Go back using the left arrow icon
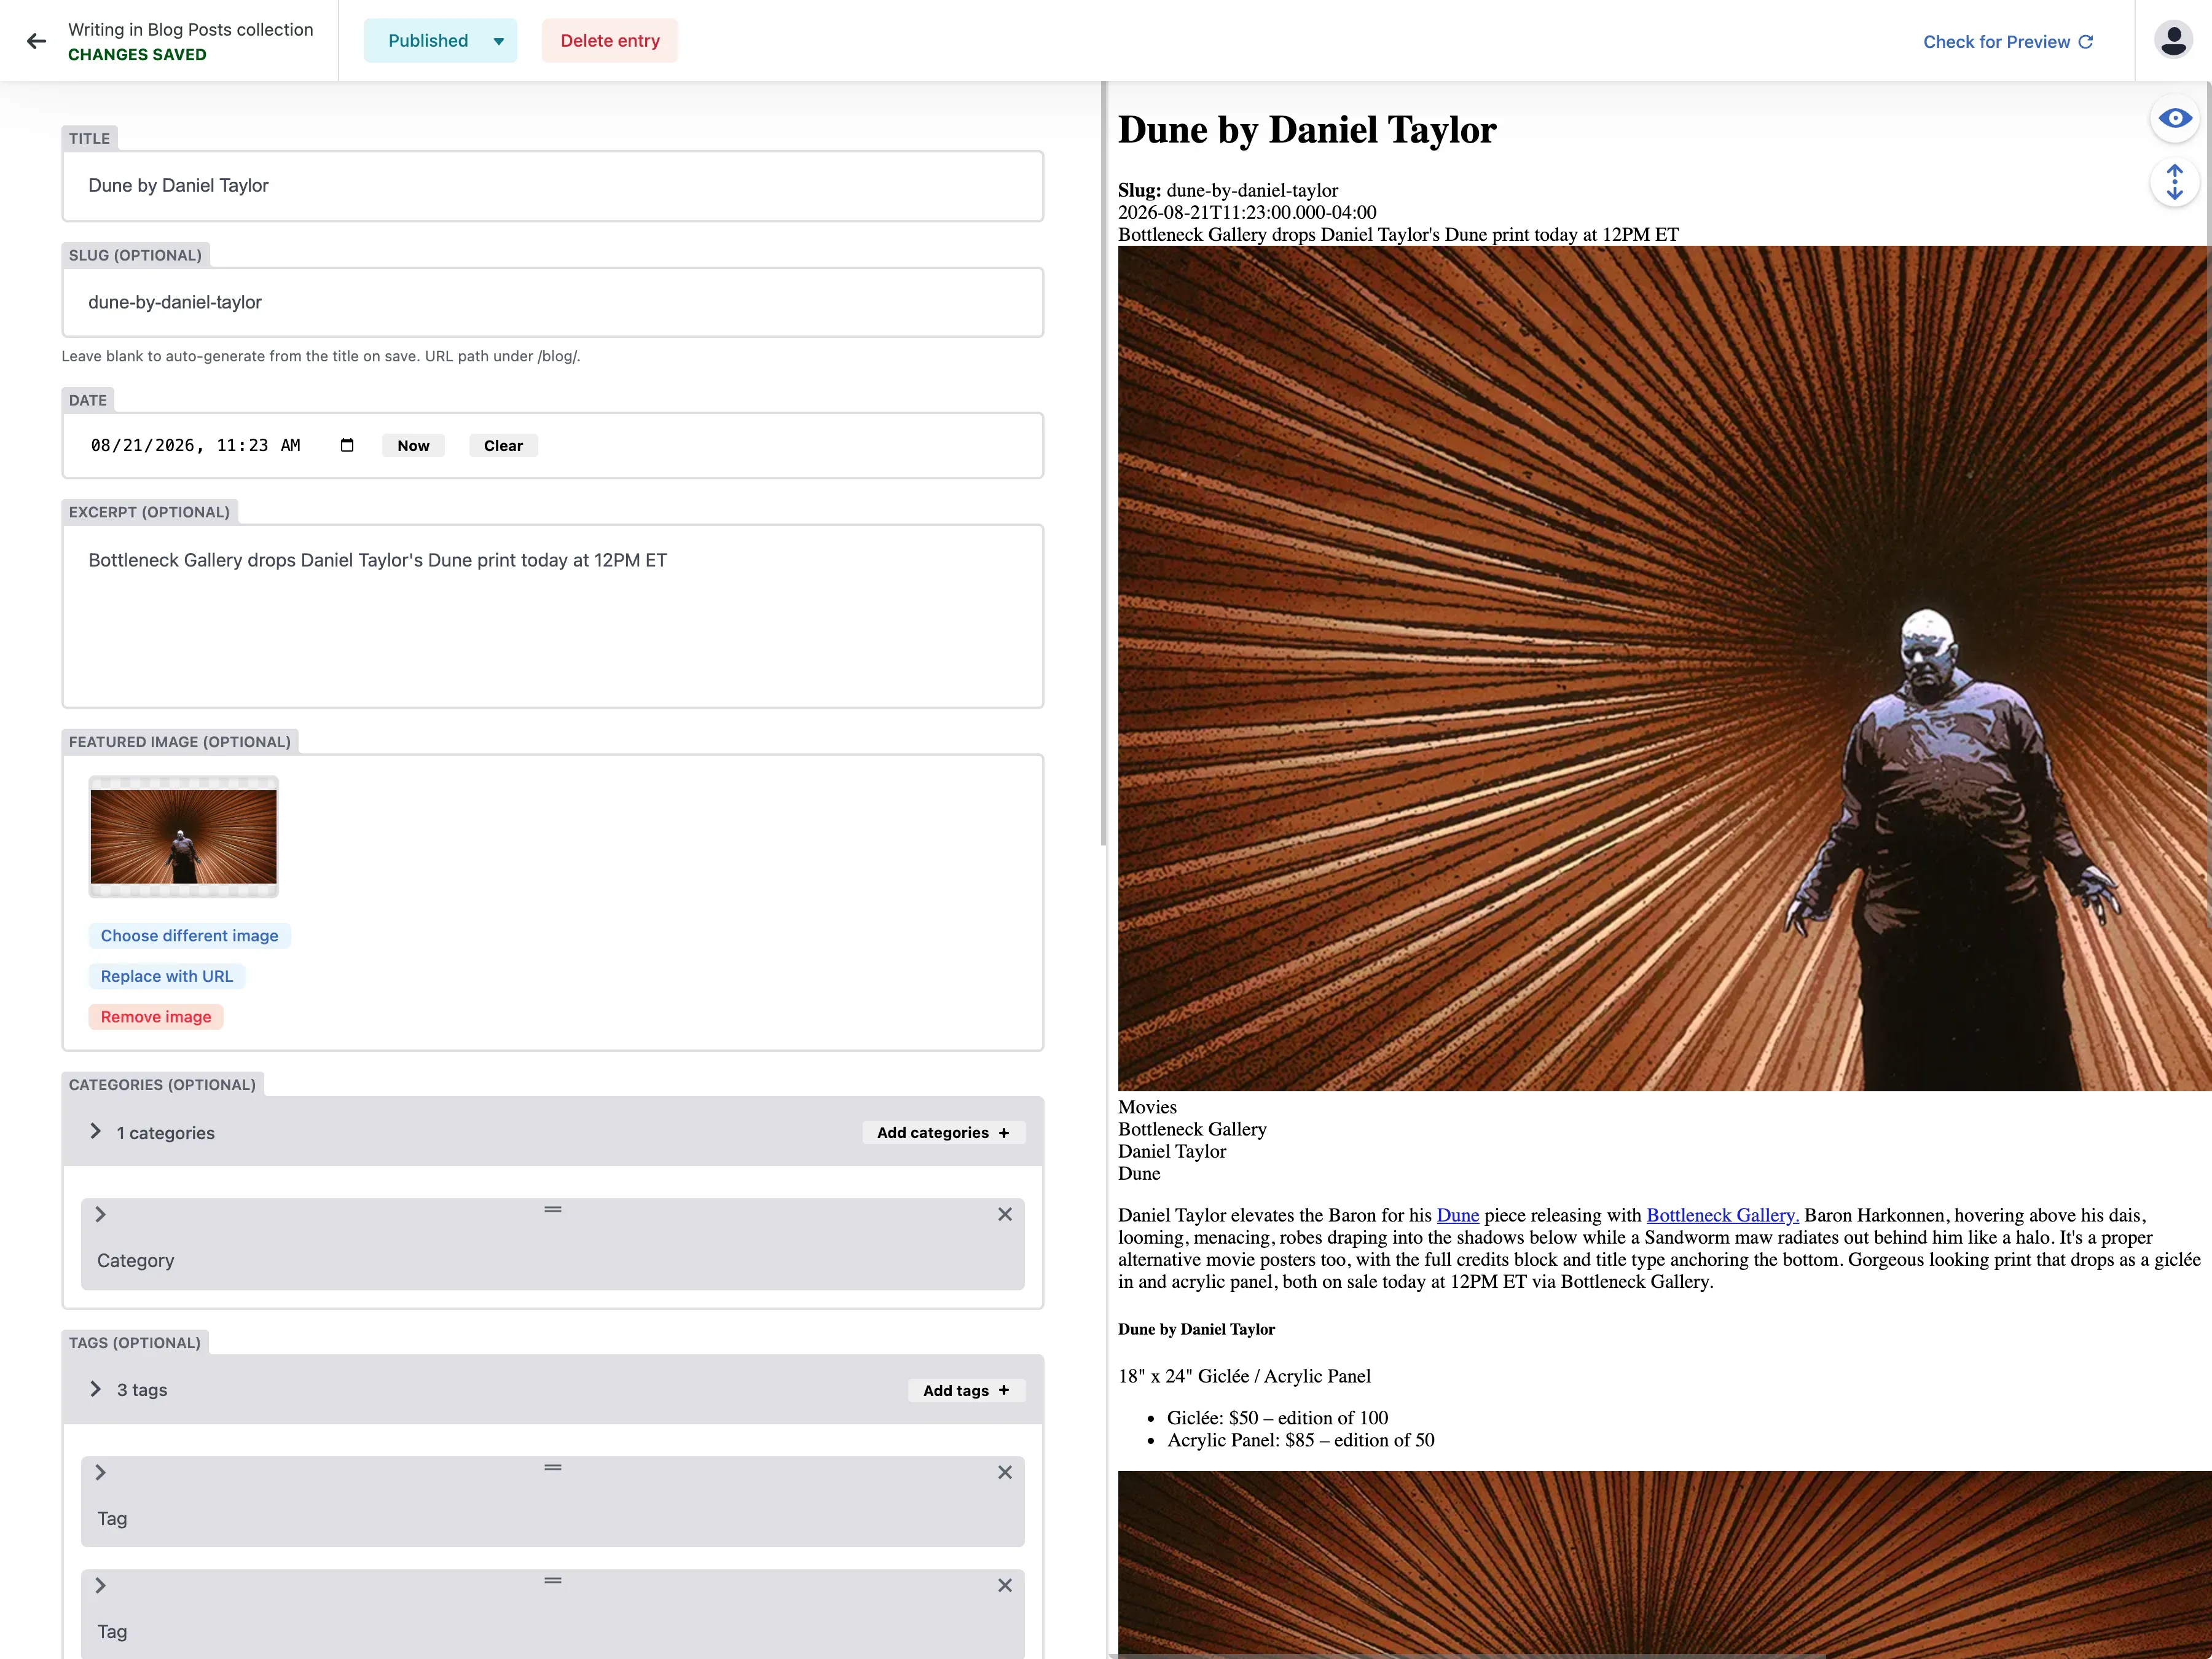This screenshot has width=2212, height=1659. 37,41
